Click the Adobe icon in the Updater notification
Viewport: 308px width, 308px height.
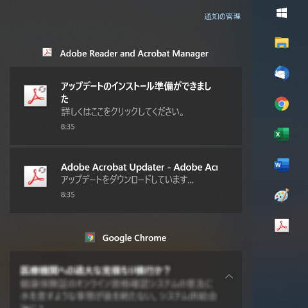[x=35, y=176]
